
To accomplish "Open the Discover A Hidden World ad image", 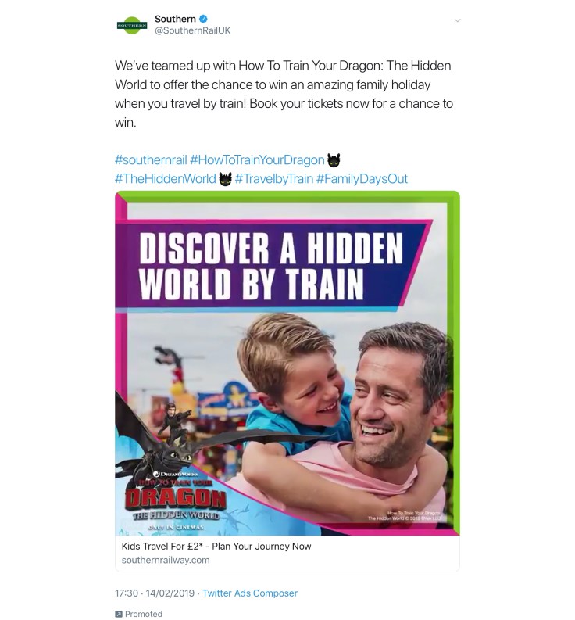I will (x=287, y=363).
